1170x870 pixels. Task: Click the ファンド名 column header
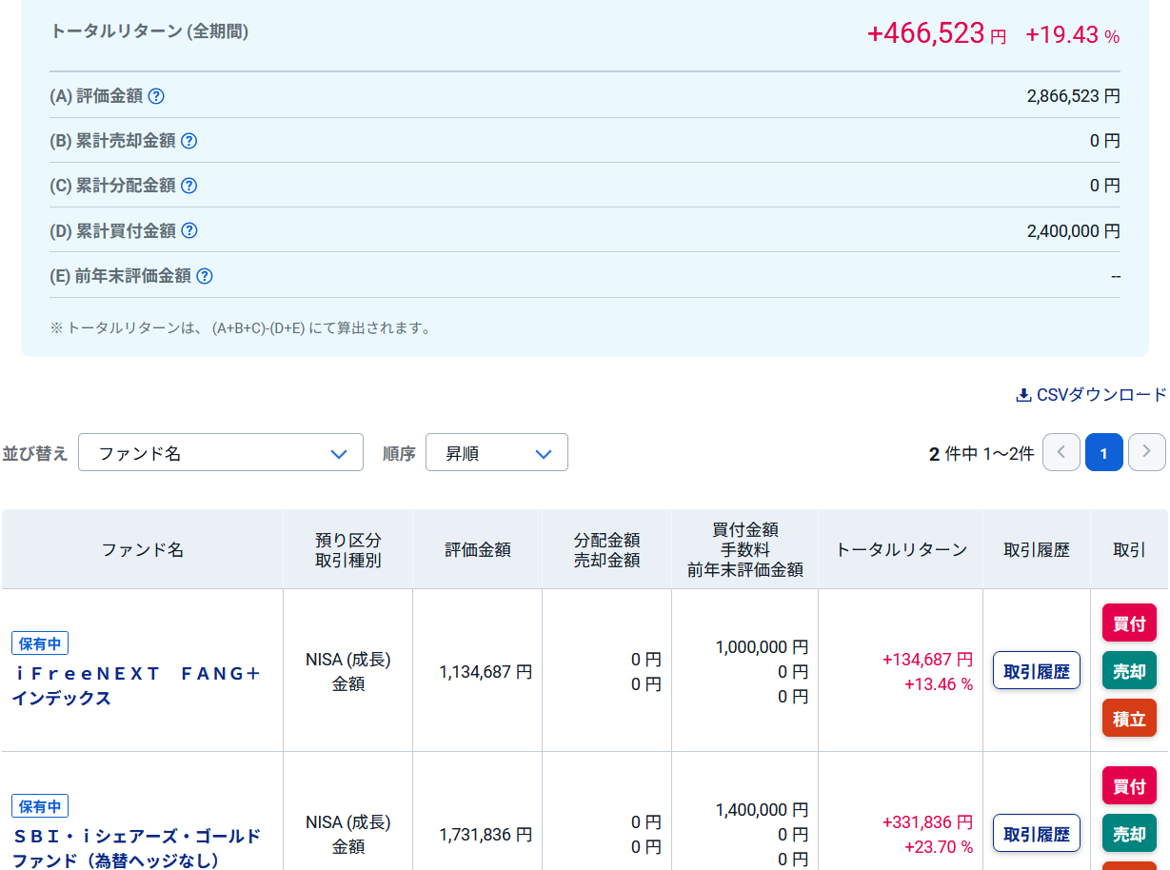point(143,549)
